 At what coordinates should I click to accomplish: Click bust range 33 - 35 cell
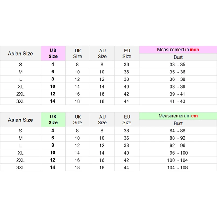pyautogui.click(x=178, y=65)
